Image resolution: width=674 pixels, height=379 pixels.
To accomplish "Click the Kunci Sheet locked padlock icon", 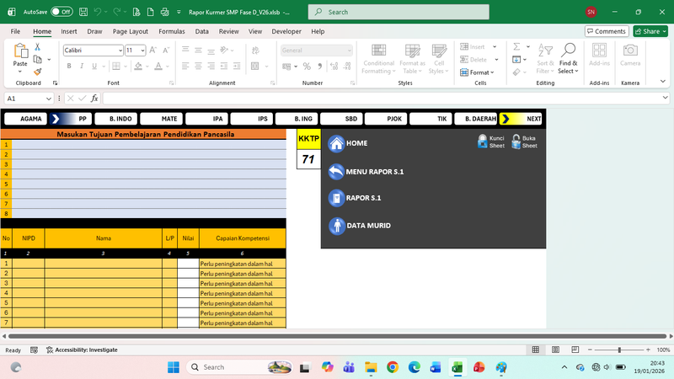I will [x=482, y=141].
